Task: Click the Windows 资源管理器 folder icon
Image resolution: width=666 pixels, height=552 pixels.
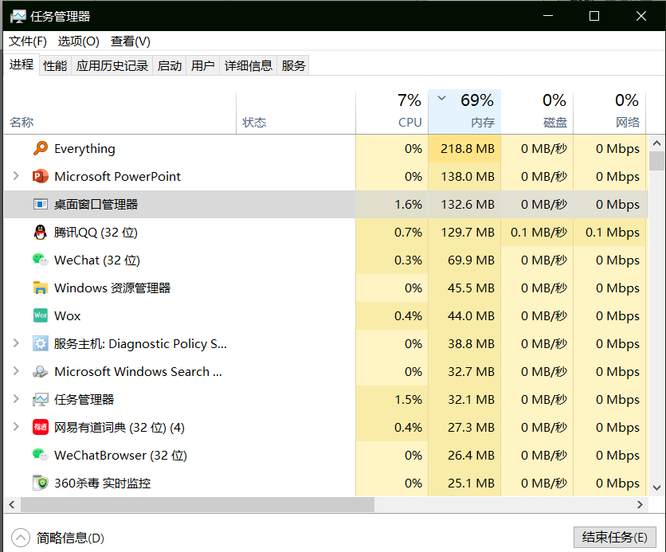Action: tap(41, 288)
